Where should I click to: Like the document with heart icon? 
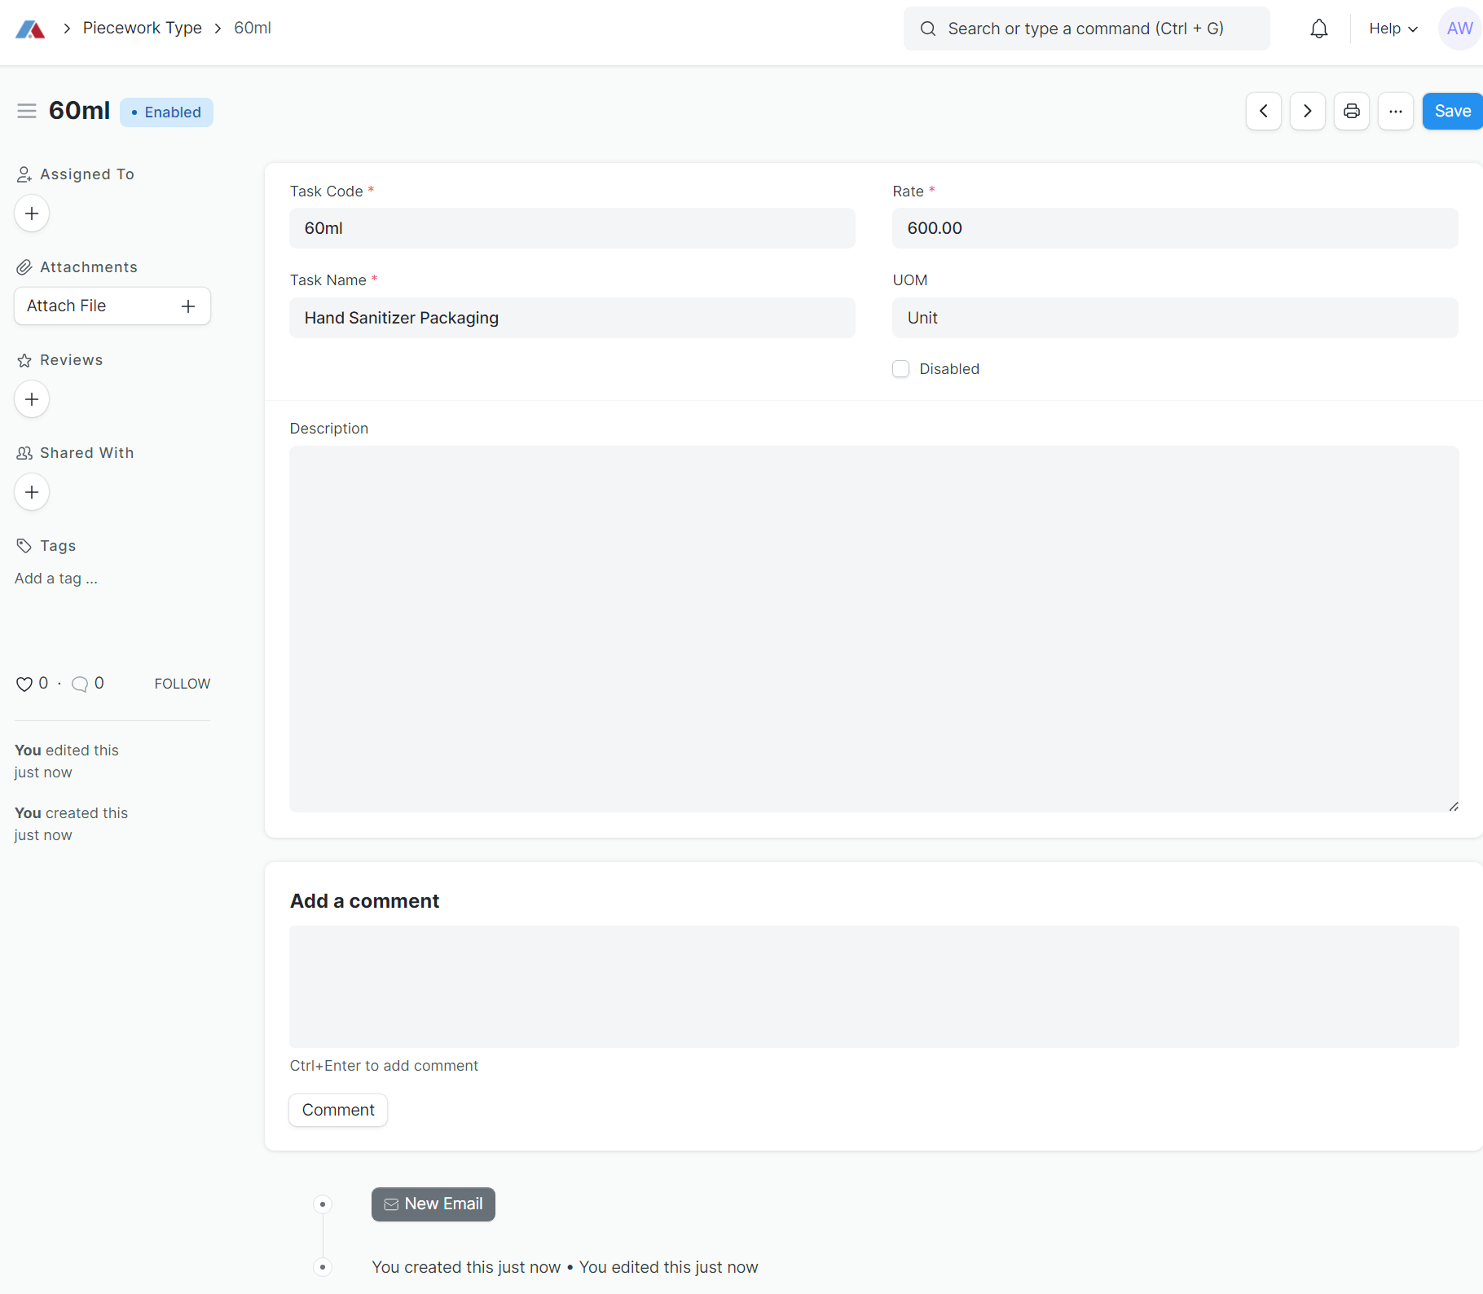24,684
